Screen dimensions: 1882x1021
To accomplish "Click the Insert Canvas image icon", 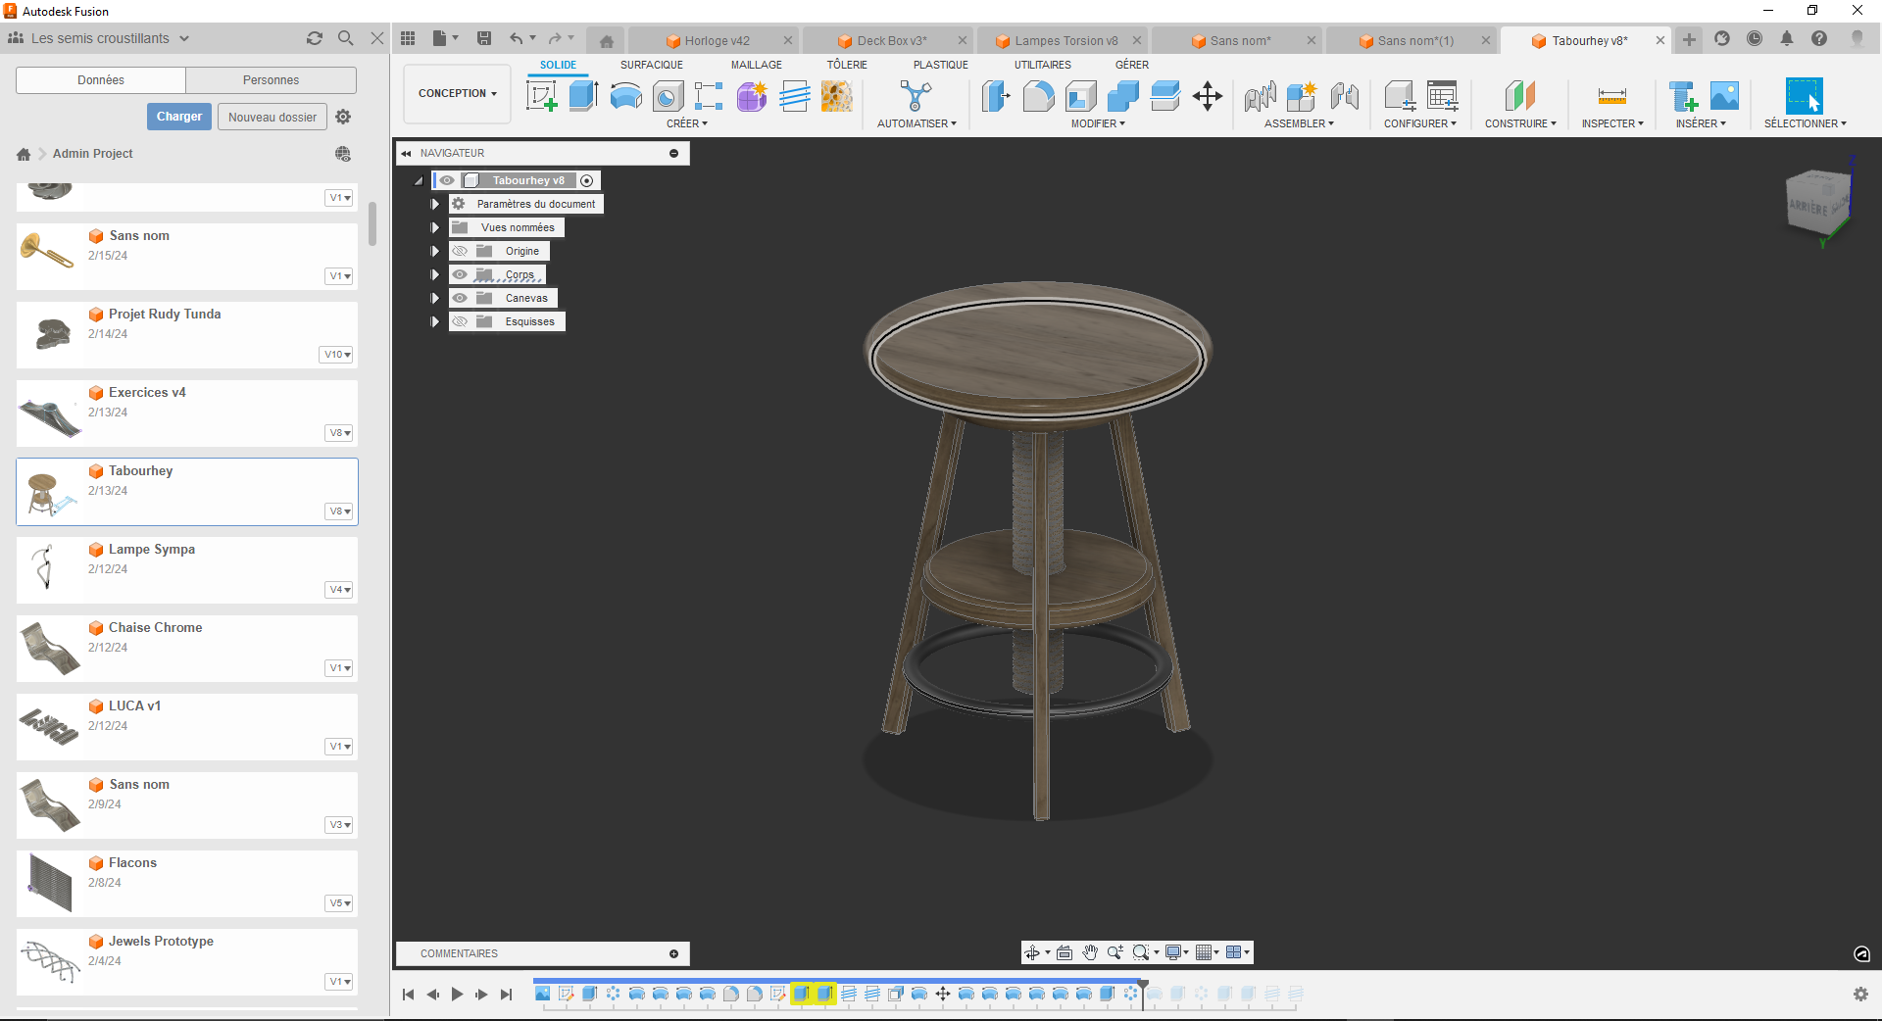I will (x=1724, y=96).
